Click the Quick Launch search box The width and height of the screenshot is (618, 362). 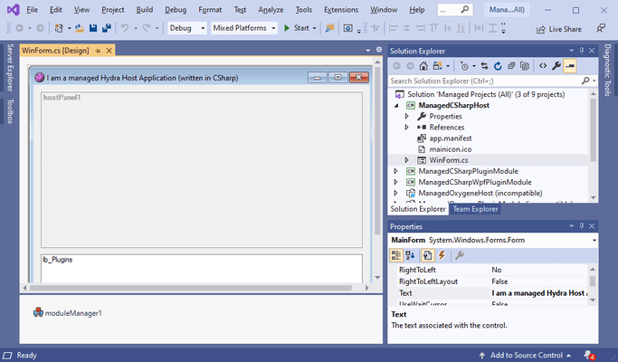pos(455,10)
